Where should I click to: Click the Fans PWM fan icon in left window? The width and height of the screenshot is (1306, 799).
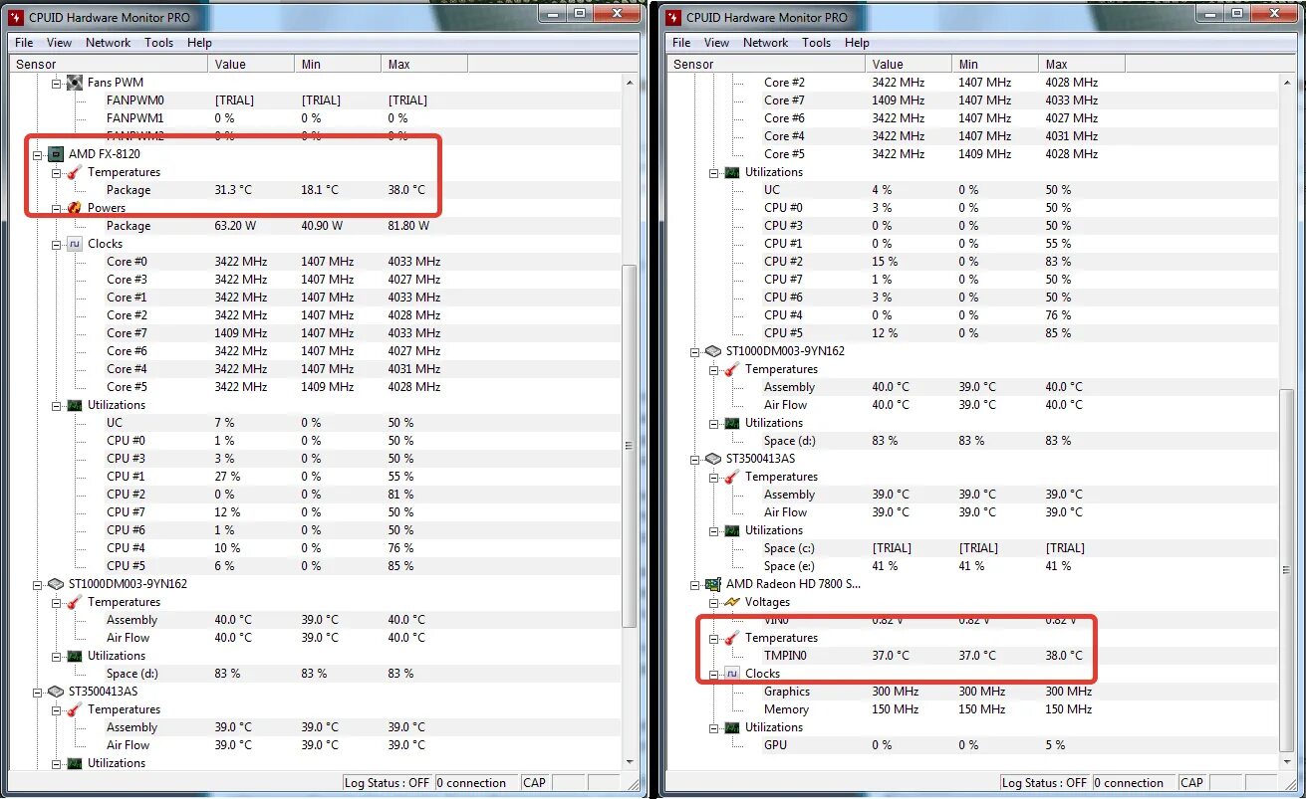(x=75, y=83)
